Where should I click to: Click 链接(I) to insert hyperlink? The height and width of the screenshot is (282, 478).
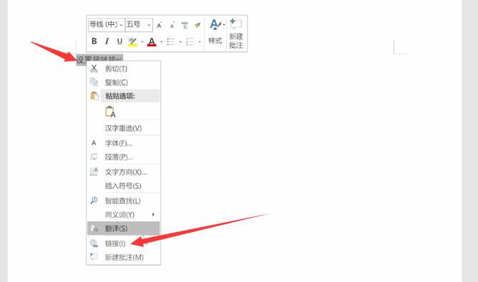pos(123,243)
